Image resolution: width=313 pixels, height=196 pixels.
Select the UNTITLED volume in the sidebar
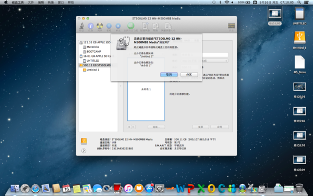pyautogui.click(x=93, y=61)
